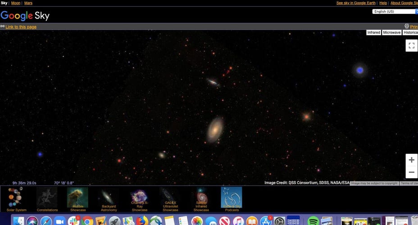This screenshot has height=225, width=418.
Task: Click the large spiral galaxy in center
Action: pyautogui.click(x=215, y=130)
